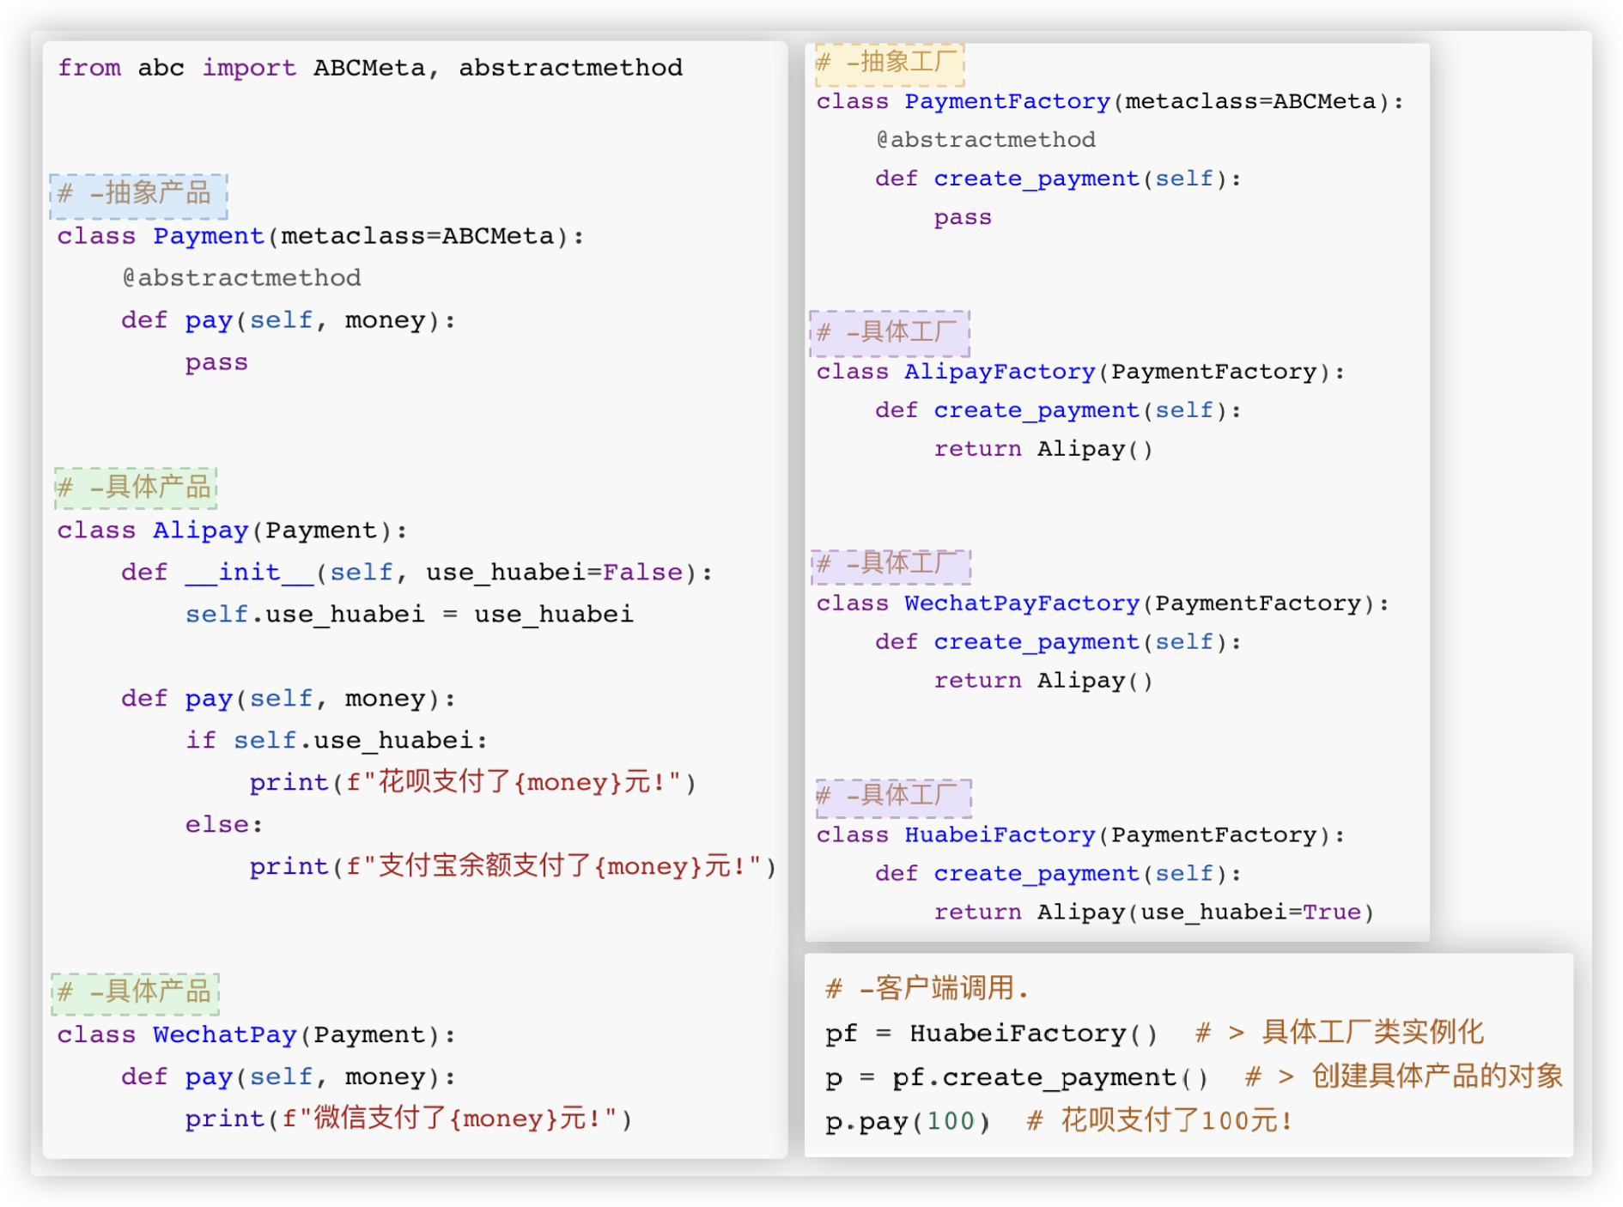Click the 'self.use_huabei = use_huabei' assignment

pos(409,615)
